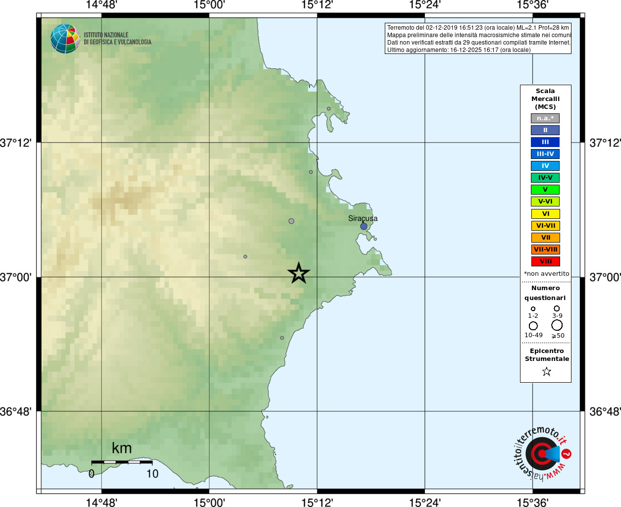
Task: Click the 'Istituto Nazionale di Geofisica' text
Action: 117,39
